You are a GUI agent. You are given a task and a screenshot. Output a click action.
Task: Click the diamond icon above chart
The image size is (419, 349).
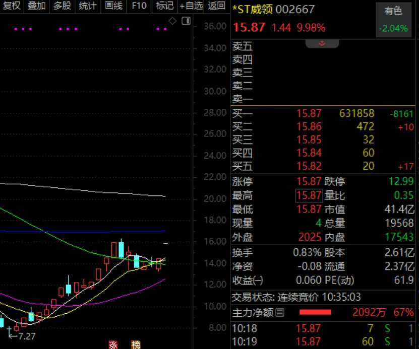(x=172, y=21)
